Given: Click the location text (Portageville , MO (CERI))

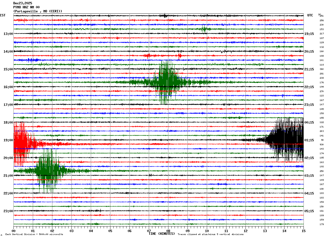Looking at the screenshot, I should point(38,11).
